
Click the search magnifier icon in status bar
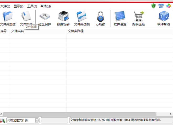click(x=3, y=120)
